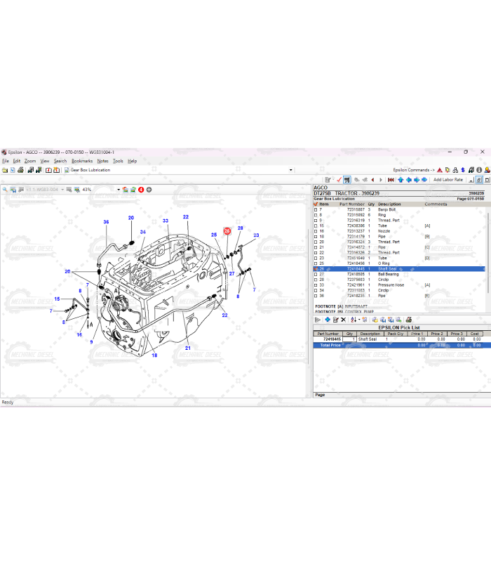Click the red circle 4 hotspot icon

click(x=141, y=190)
